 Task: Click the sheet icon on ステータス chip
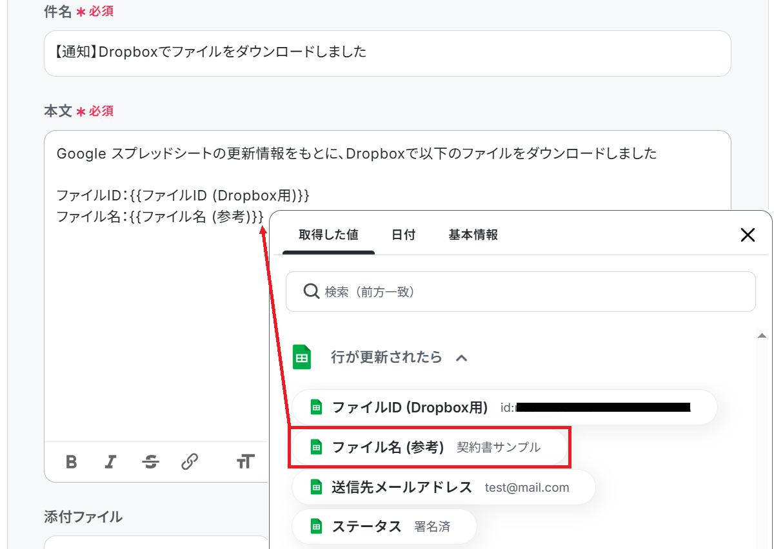316,526
